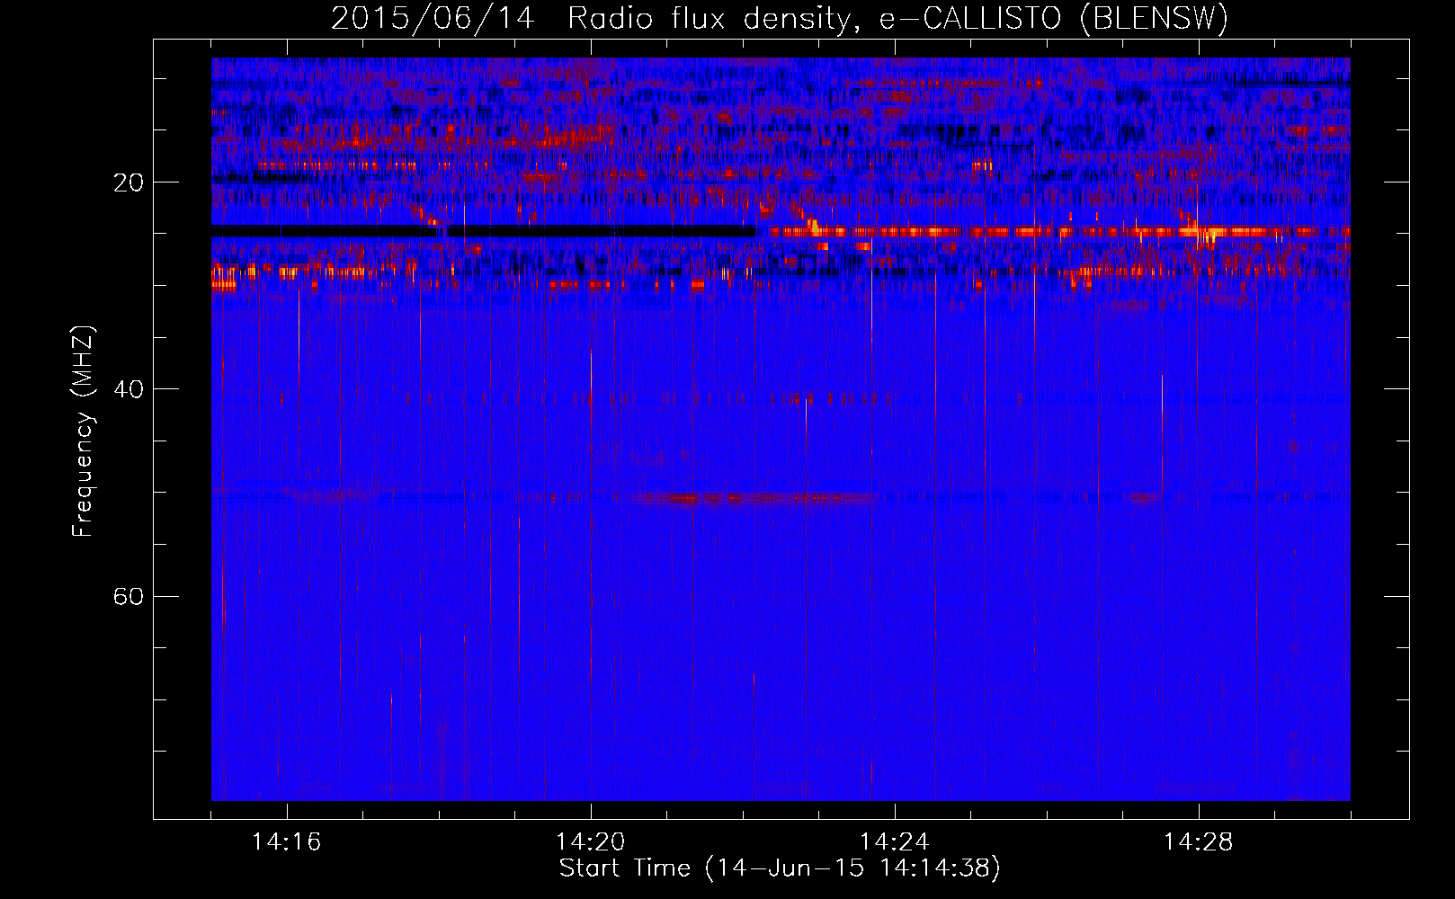Click the Start Time axis label
The width and height of the screenshot is (1455, 899).
[x=780, y=868]
